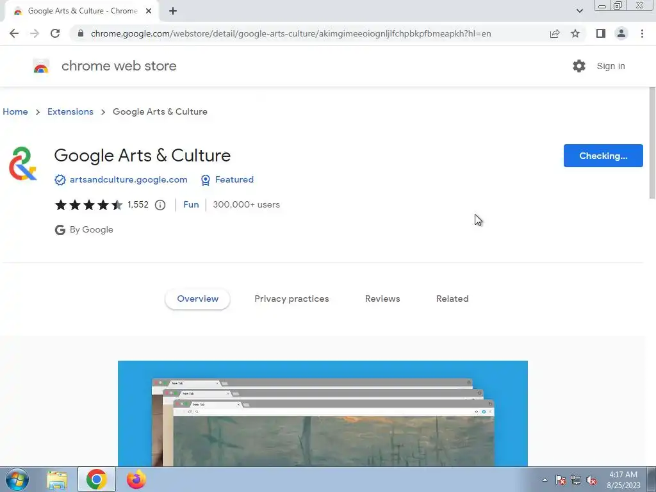Click the star rating stars
This screenshot has width=656, height=492.
pos(88,204)
